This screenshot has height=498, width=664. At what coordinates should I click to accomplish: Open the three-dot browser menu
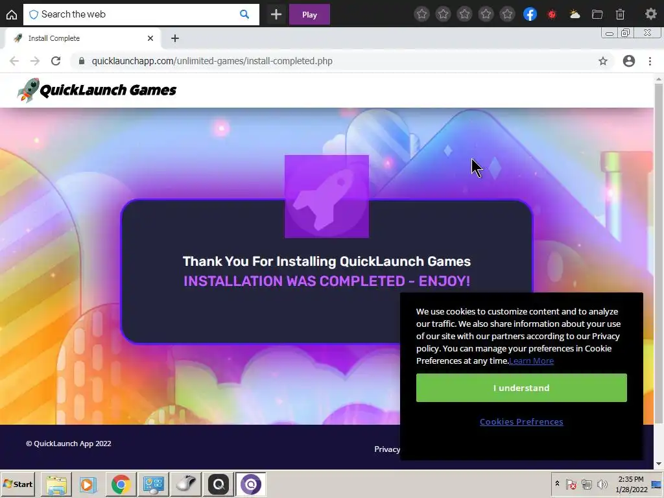pyautogui.click(x=650, y=61)
